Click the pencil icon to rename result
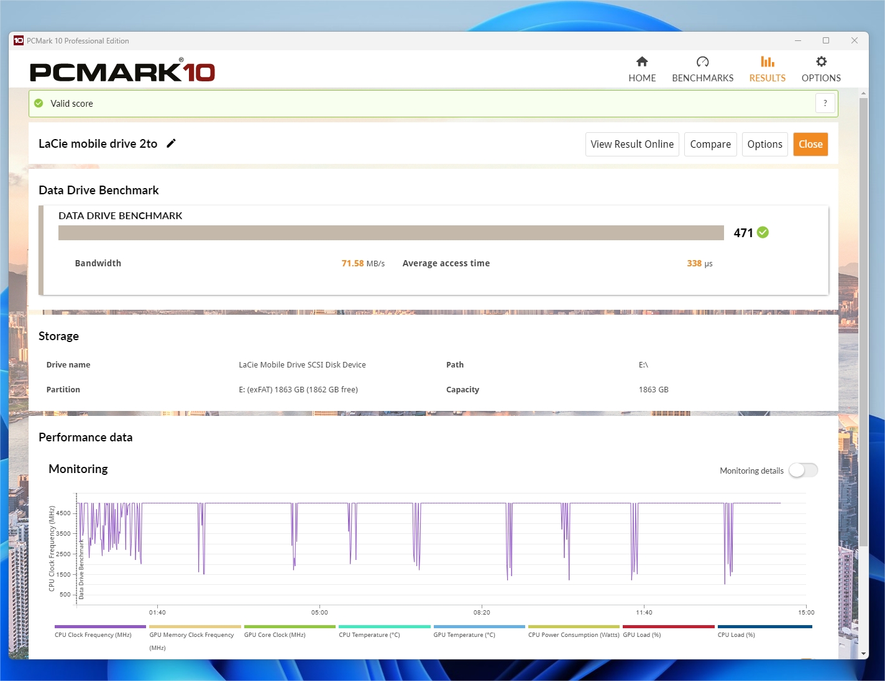The width and height of the screenshot is (885, 681). click(172, 143)
